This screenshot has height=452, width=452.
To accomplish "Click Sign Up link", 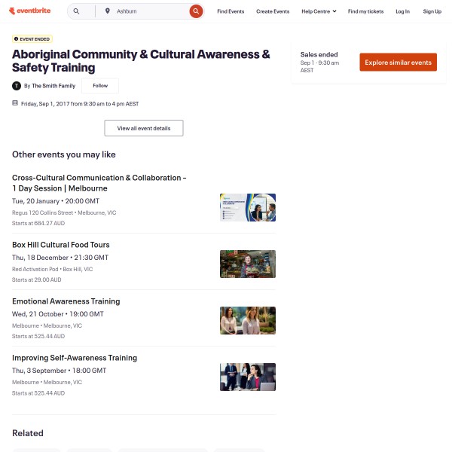I will [x=432, y=11].
